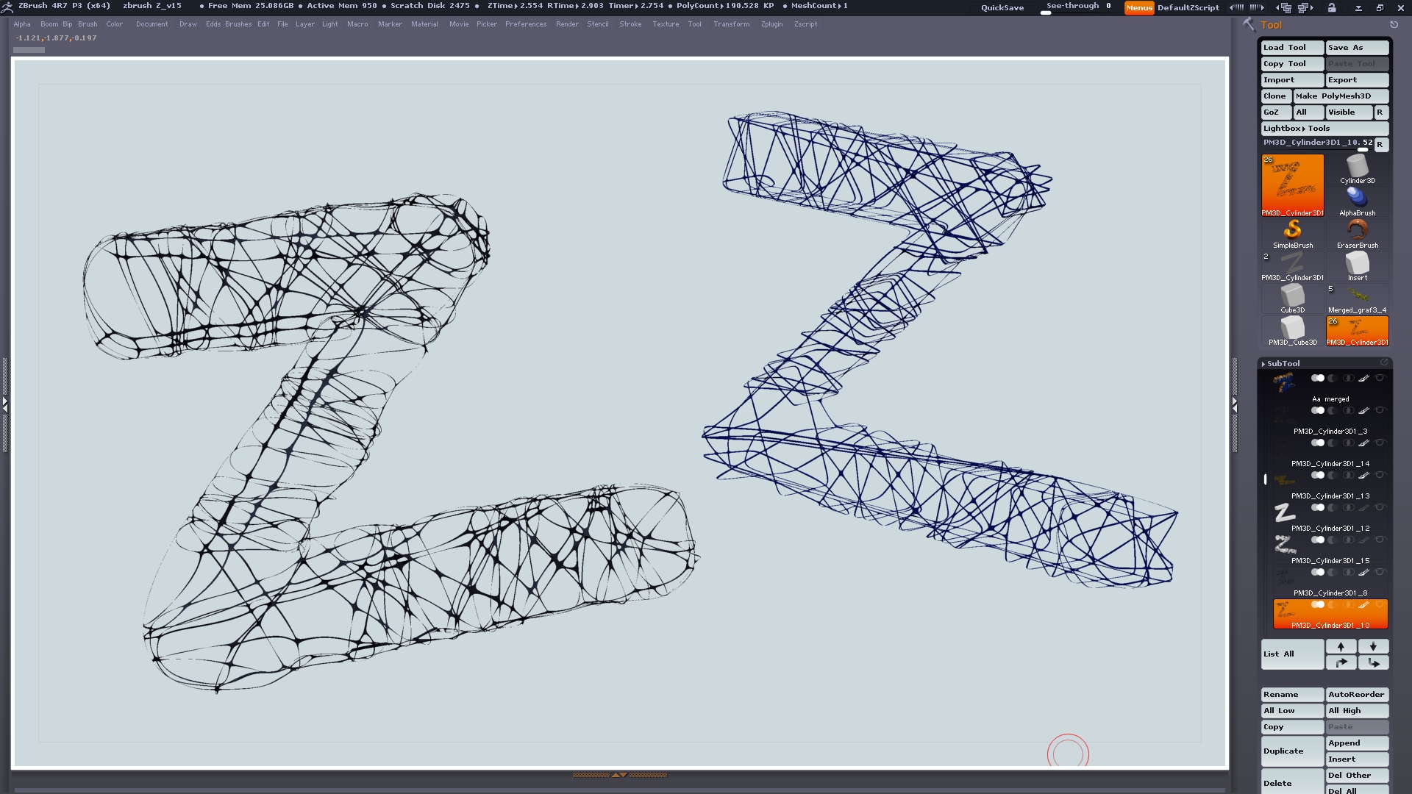Pick the EraserBrush tool icon

pyautogui.click(x=1357, y=231)
